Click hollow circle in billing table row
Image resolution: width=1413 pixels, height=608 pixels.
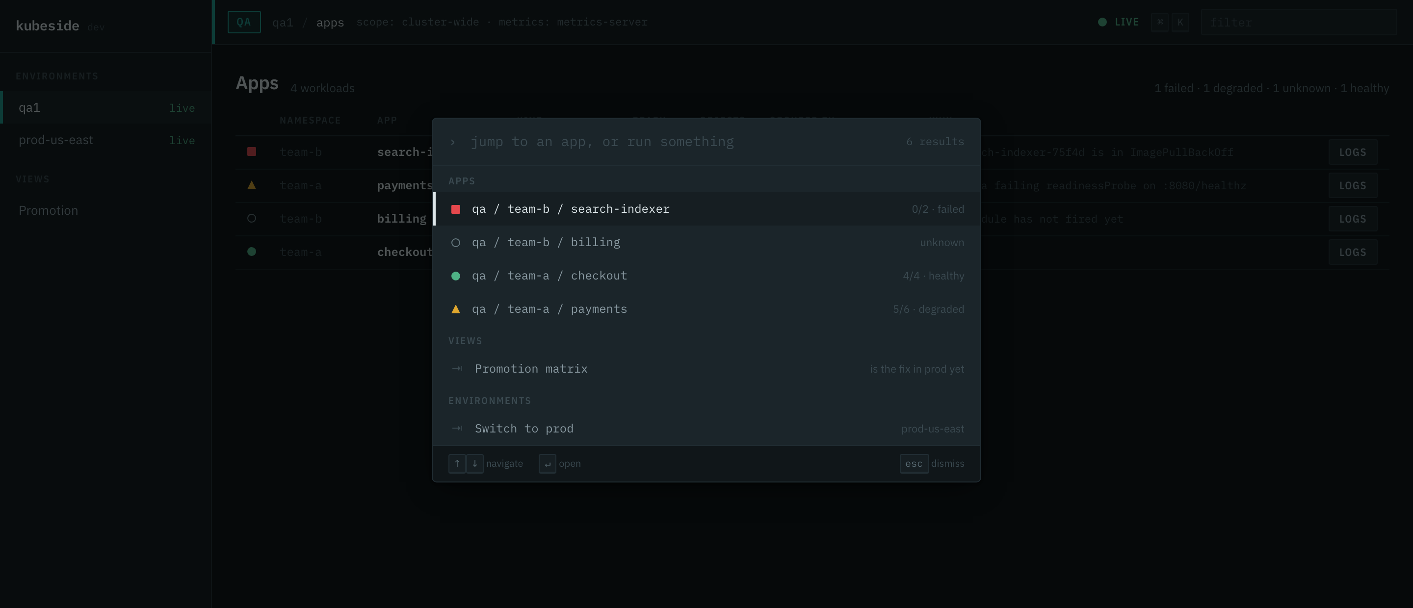click(251, 218)
